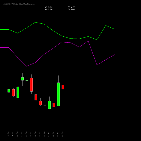Click the green candle for 01 Dec
The image size is (141, 141).
click(49, 105)
